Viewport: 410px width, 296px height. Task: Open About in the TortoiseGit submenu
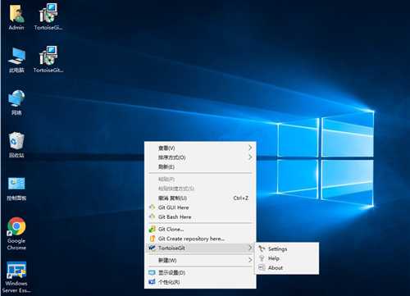point(287,267)
